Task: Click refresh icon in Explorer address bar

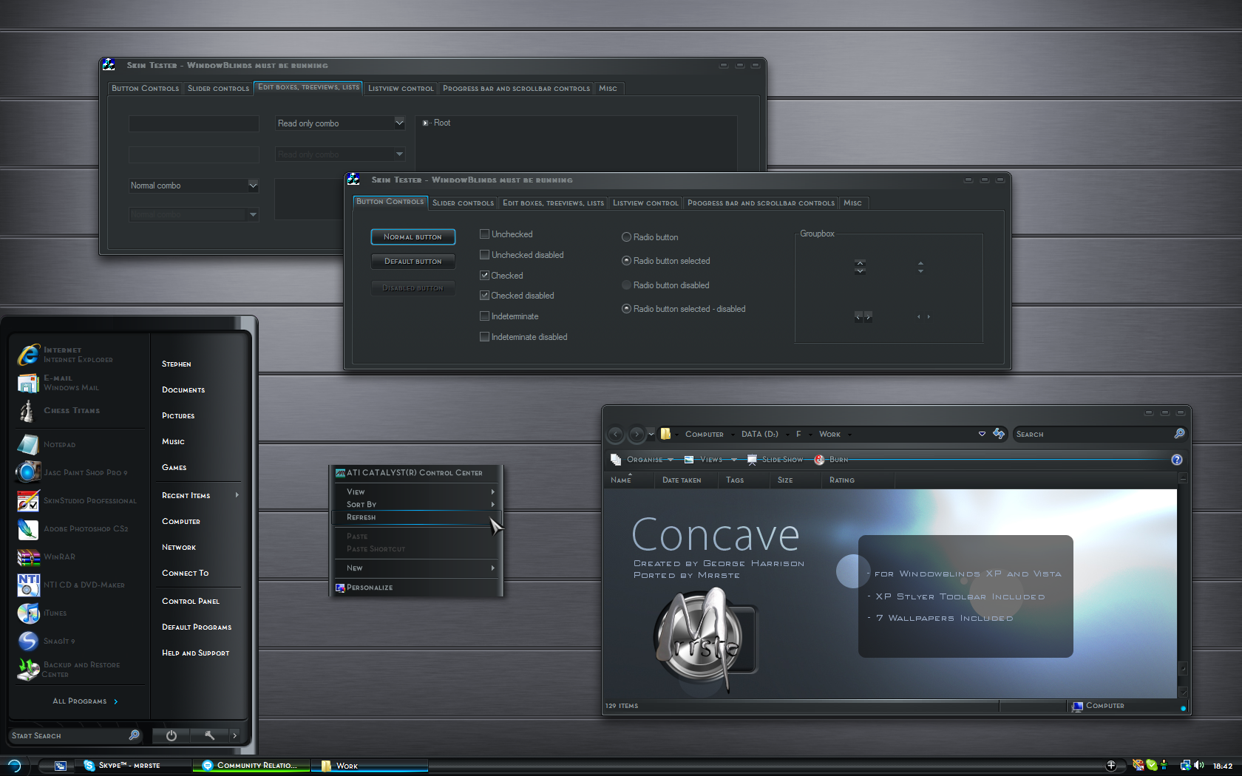Action: [999, 434]
